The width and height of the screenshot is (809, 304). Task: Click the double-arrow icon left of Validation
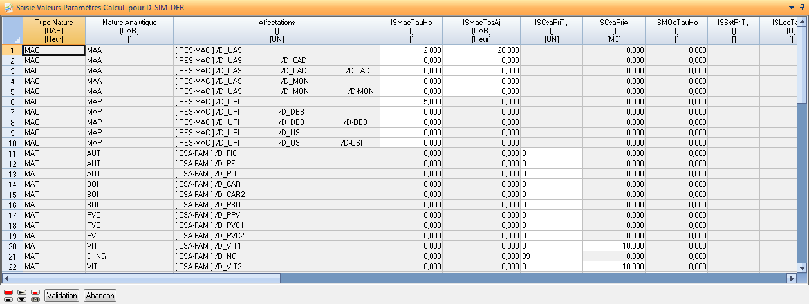click(35, 299)
